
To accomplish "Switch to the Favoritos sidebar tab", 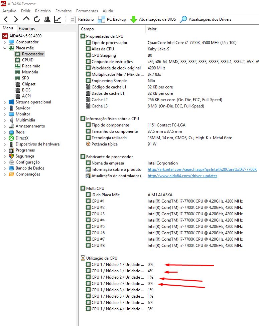I will click(27, 28).
